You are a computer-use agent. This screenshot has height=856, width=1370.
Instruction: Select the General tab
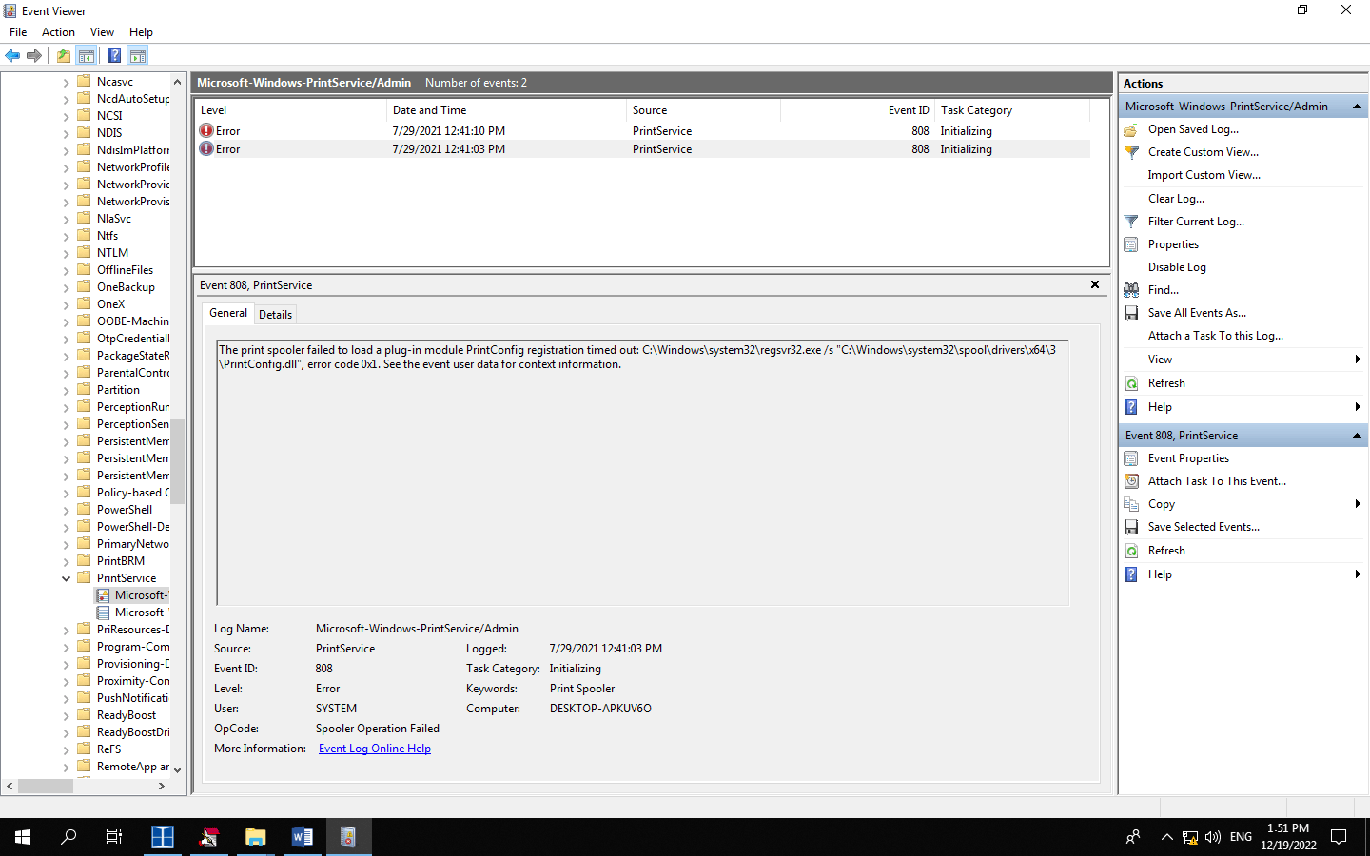tap(228, 313)
